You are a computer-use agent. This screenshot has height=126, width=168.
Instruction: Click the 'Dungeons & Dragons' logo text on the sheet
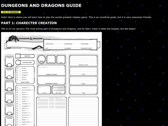click(x=31, y=39)
